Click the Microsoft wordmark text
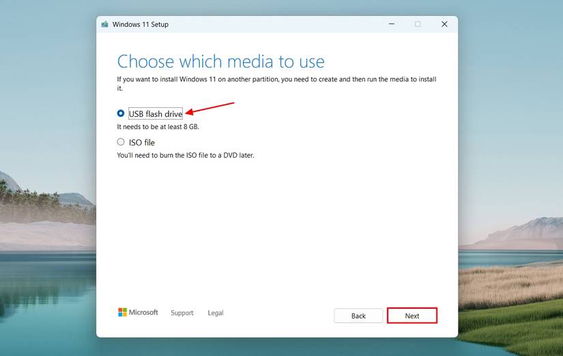This screenshot has height=356, width=563. coord(143,312)
